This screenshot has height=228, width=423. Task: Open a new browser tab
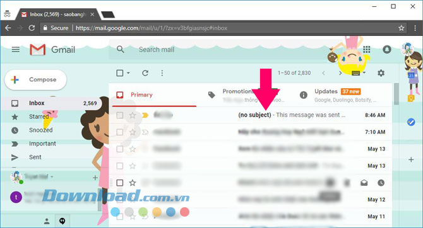[108, 14]
